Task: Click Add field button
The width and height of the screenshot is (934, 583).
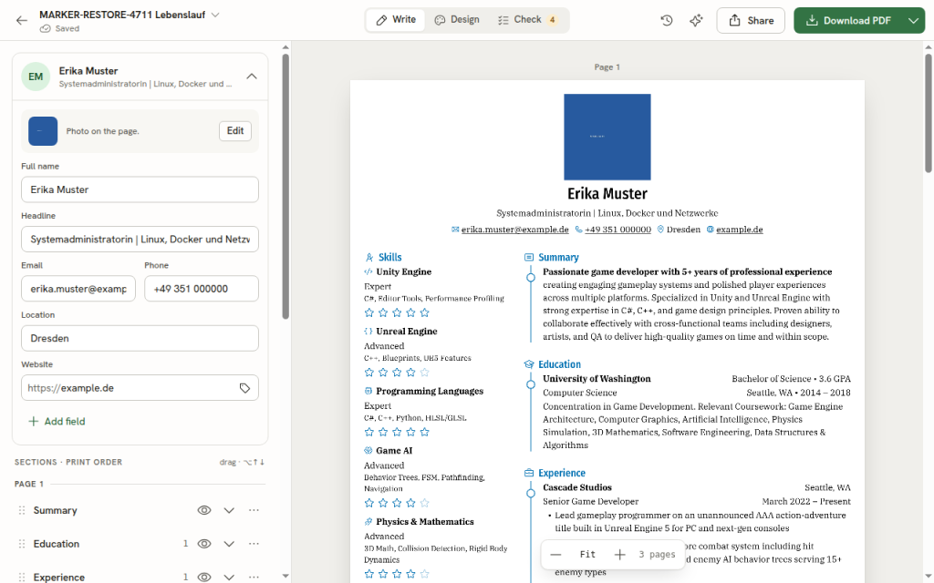Action: (x=57, y=421)
